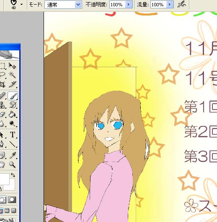Select the Rectangular Marquee tool
The image size is (217, 222).
3,66
